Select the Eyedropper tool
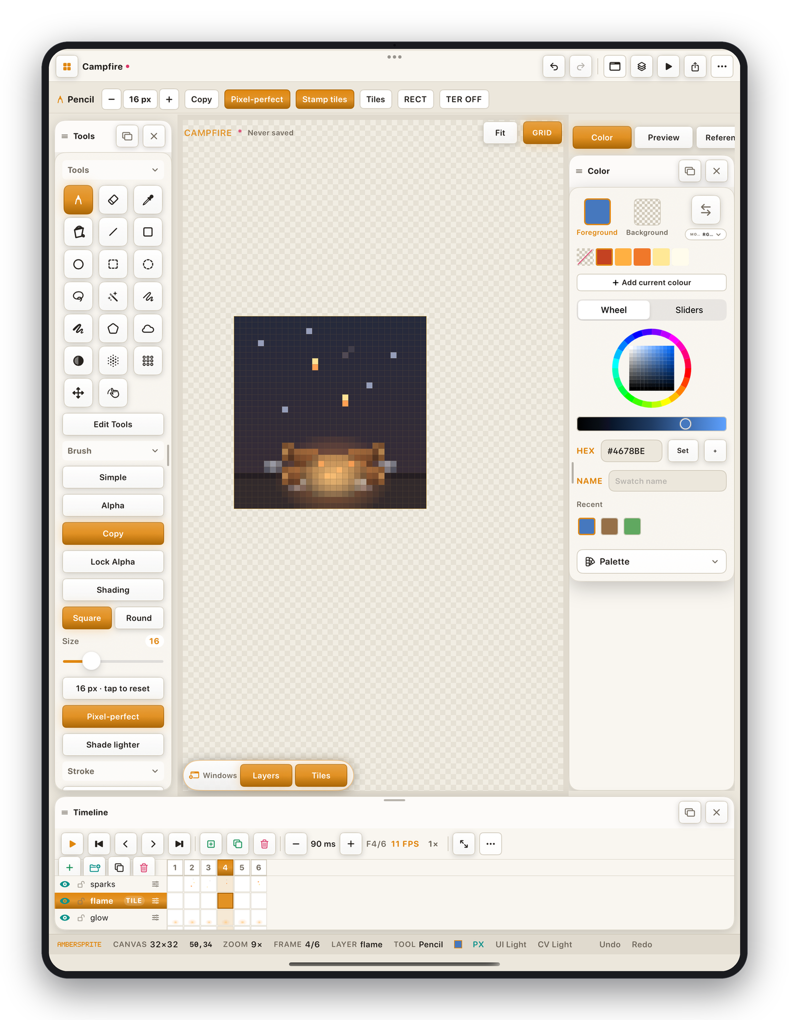Image resolution: width=789 pixels, height=1020 pixels. (148, 200)
